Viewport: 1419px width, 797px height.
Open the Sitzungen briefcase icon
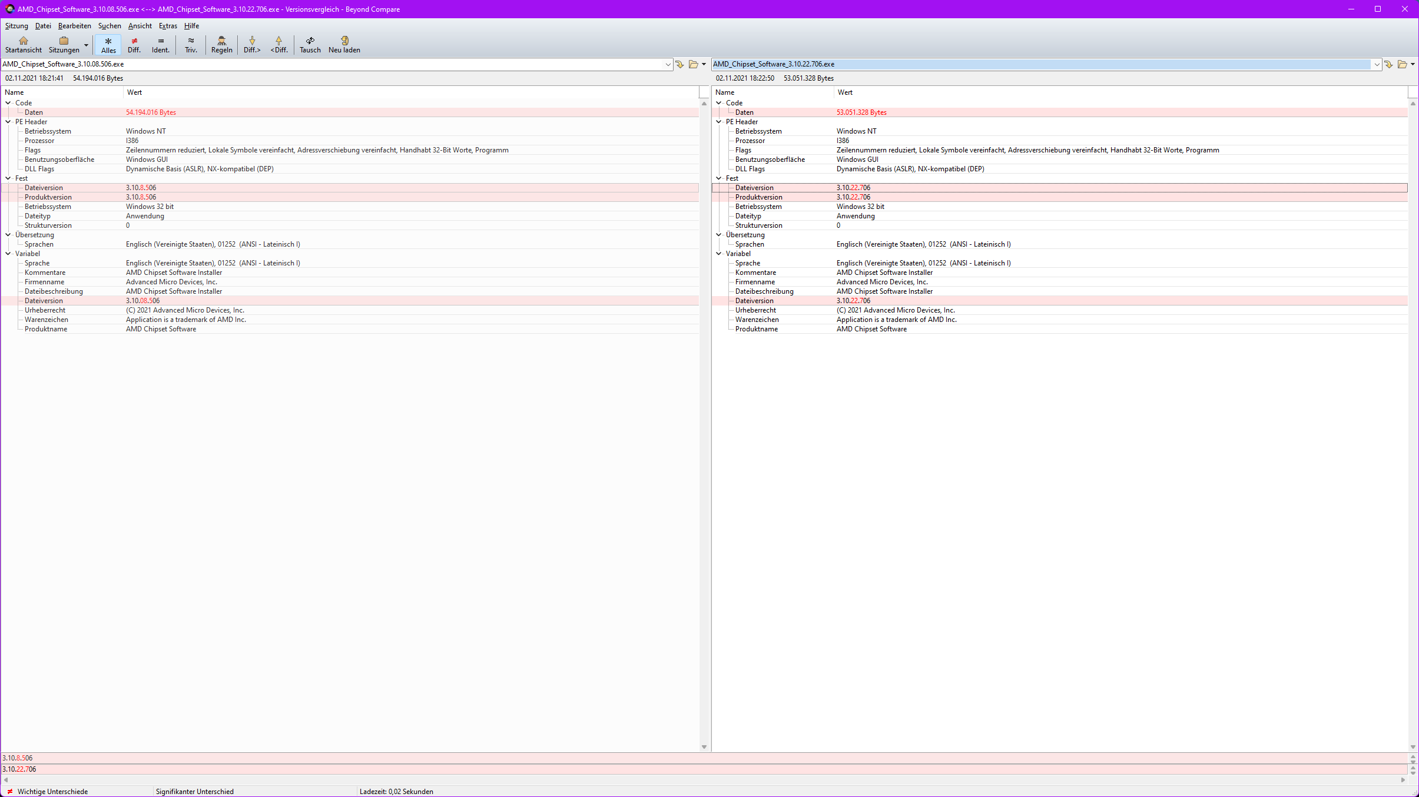pos(64,41)
